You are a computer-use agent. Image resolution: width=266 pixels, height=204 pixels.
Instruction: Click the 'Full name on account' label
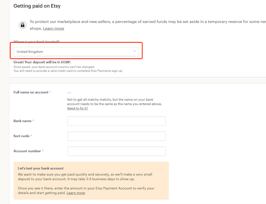pyautogui.click(x=31, y=92)
